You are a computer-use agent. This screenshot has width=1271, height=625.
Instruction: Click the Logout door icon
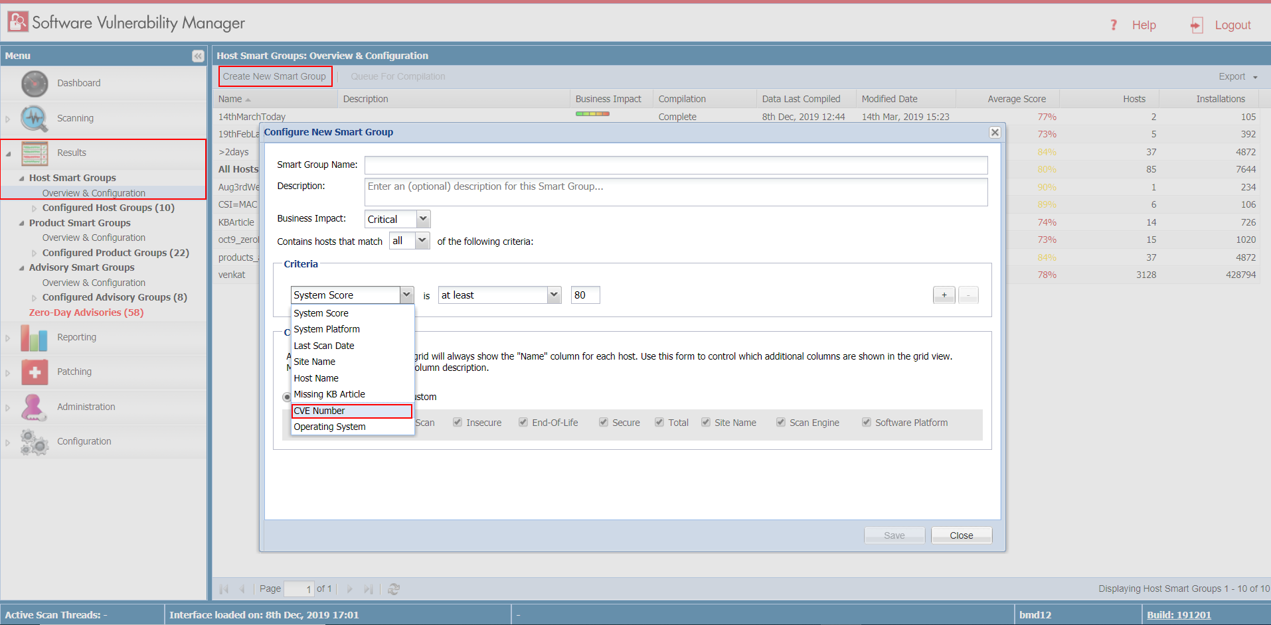click(1197, 25)
